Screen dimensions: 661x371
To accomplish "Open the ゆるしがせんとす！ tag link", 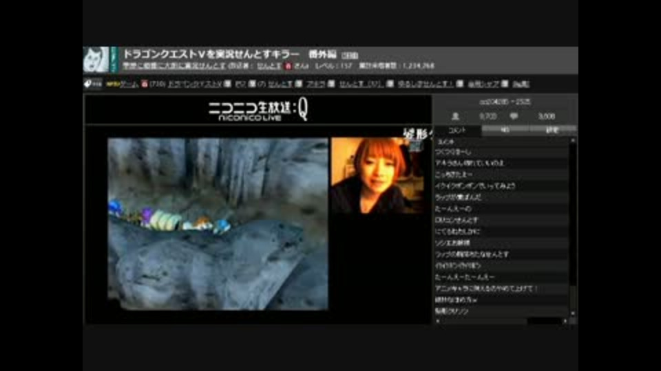I will point(426,84).
